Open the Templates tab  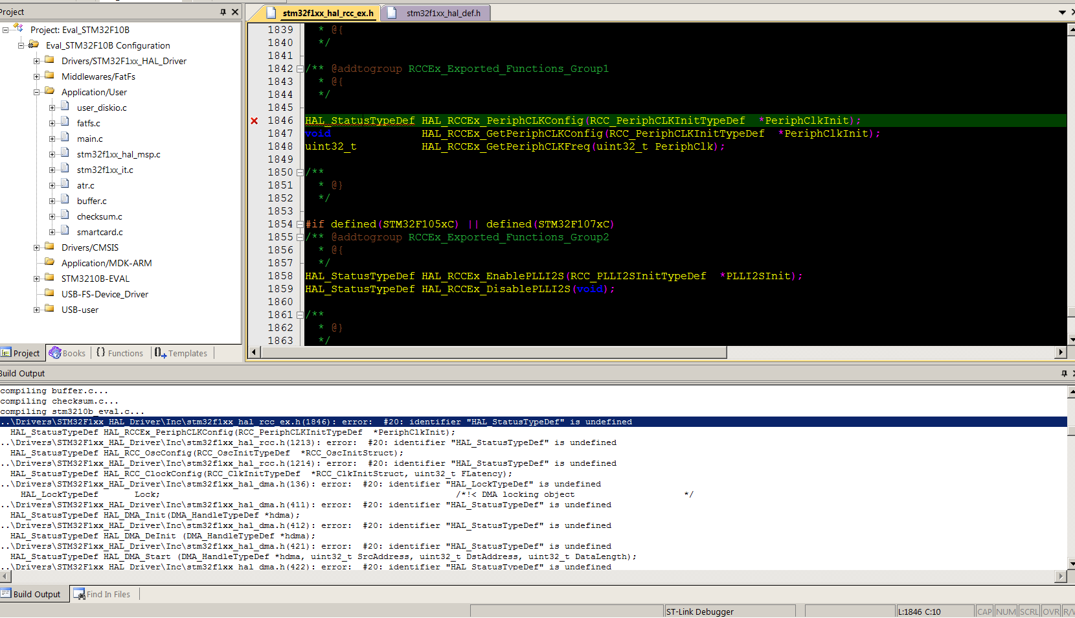coord(181,353)
